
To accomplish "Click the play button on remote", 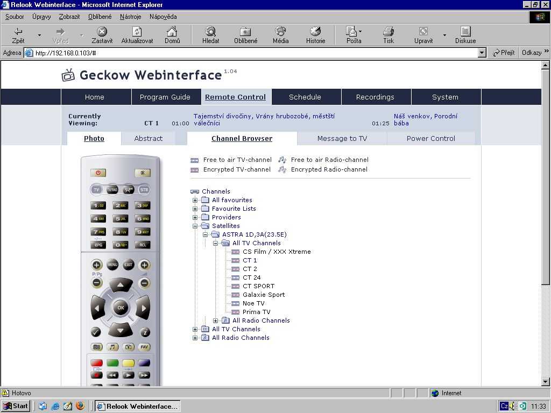I will click(128, 375).
